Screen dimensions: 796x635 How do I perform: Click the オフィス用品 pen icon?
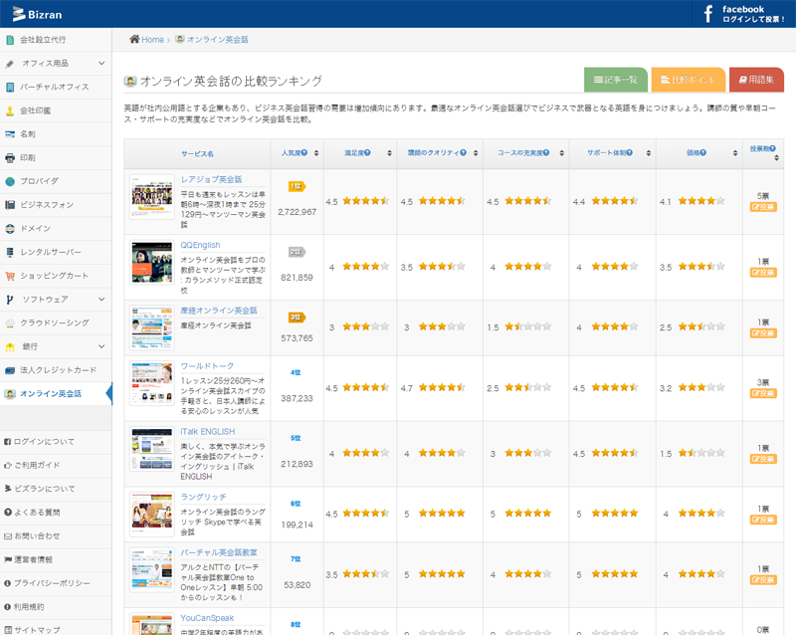10,64
